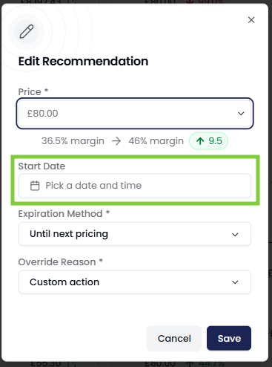Click Pick a date and time field
272x367 pixels.
click(x=135, y=186)
